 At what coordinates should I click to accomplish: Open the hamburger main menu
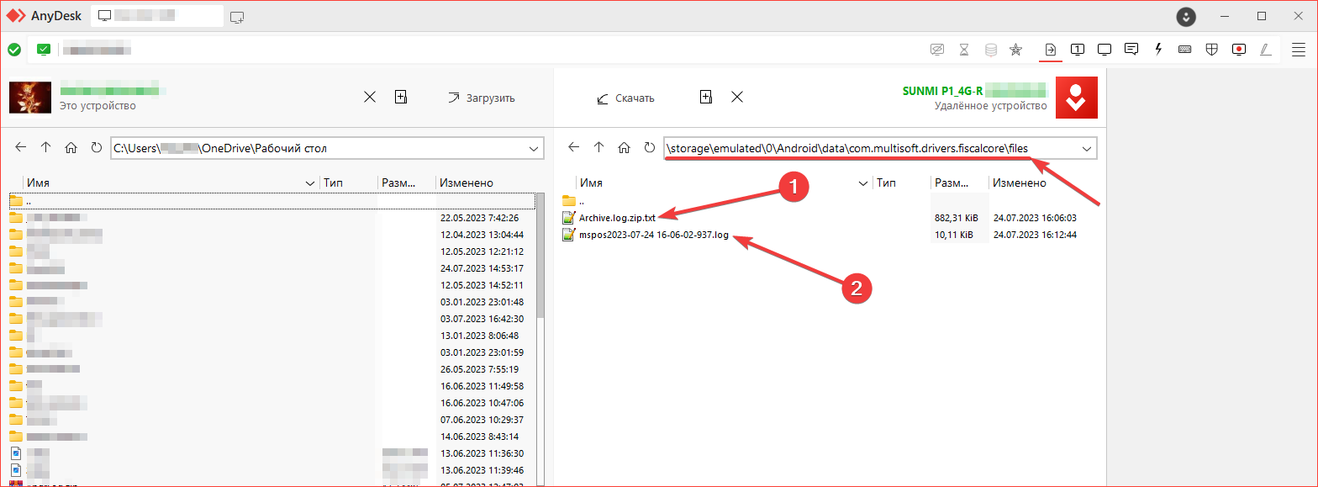coord(1299,50)
